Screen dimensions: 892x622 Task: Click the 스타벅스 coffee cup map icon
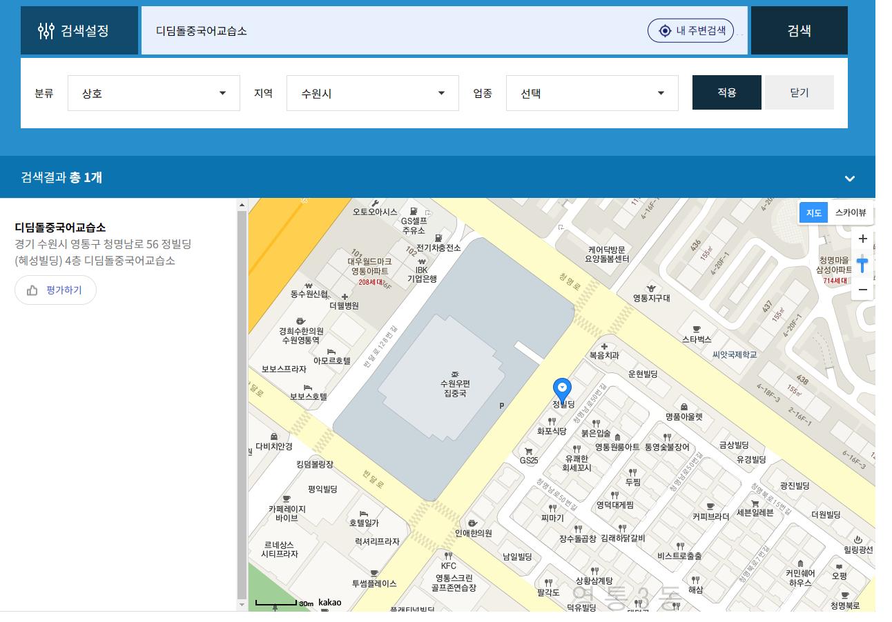click(x=696, y=329)
